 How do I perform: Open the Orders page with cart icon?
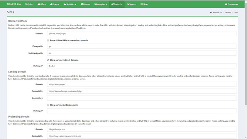tap(29, 4)
